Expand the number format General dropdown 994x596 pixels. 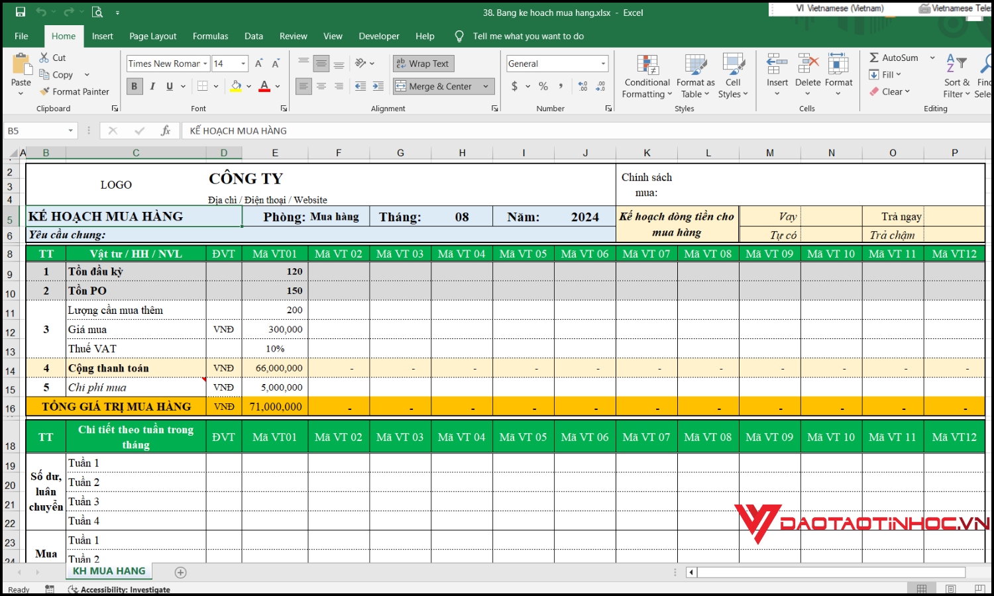[603, 64]
